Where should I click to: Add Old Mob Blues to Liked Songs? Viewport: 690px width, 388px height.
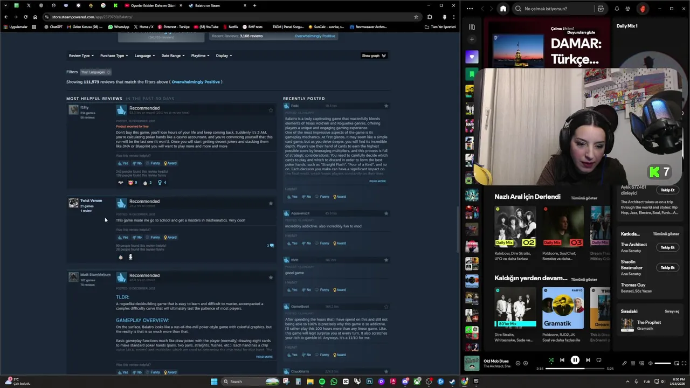526,363
